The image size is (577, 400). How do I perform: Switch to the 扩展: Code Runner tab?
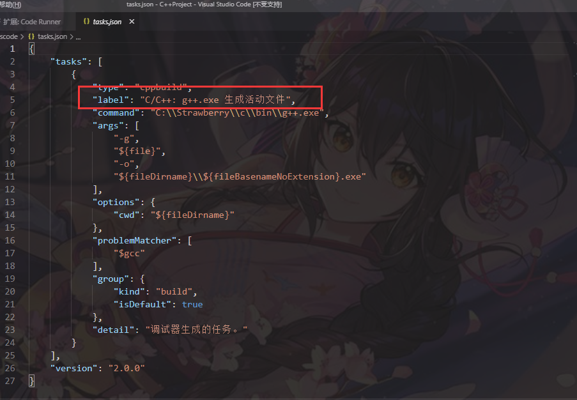pyautogui.click(x=33, y=22)
